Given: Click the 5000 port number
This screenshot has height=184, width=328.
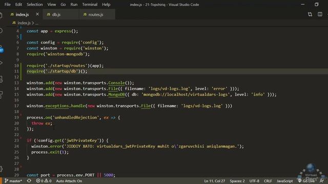Looking at the screenshot, I should [108, 175].
